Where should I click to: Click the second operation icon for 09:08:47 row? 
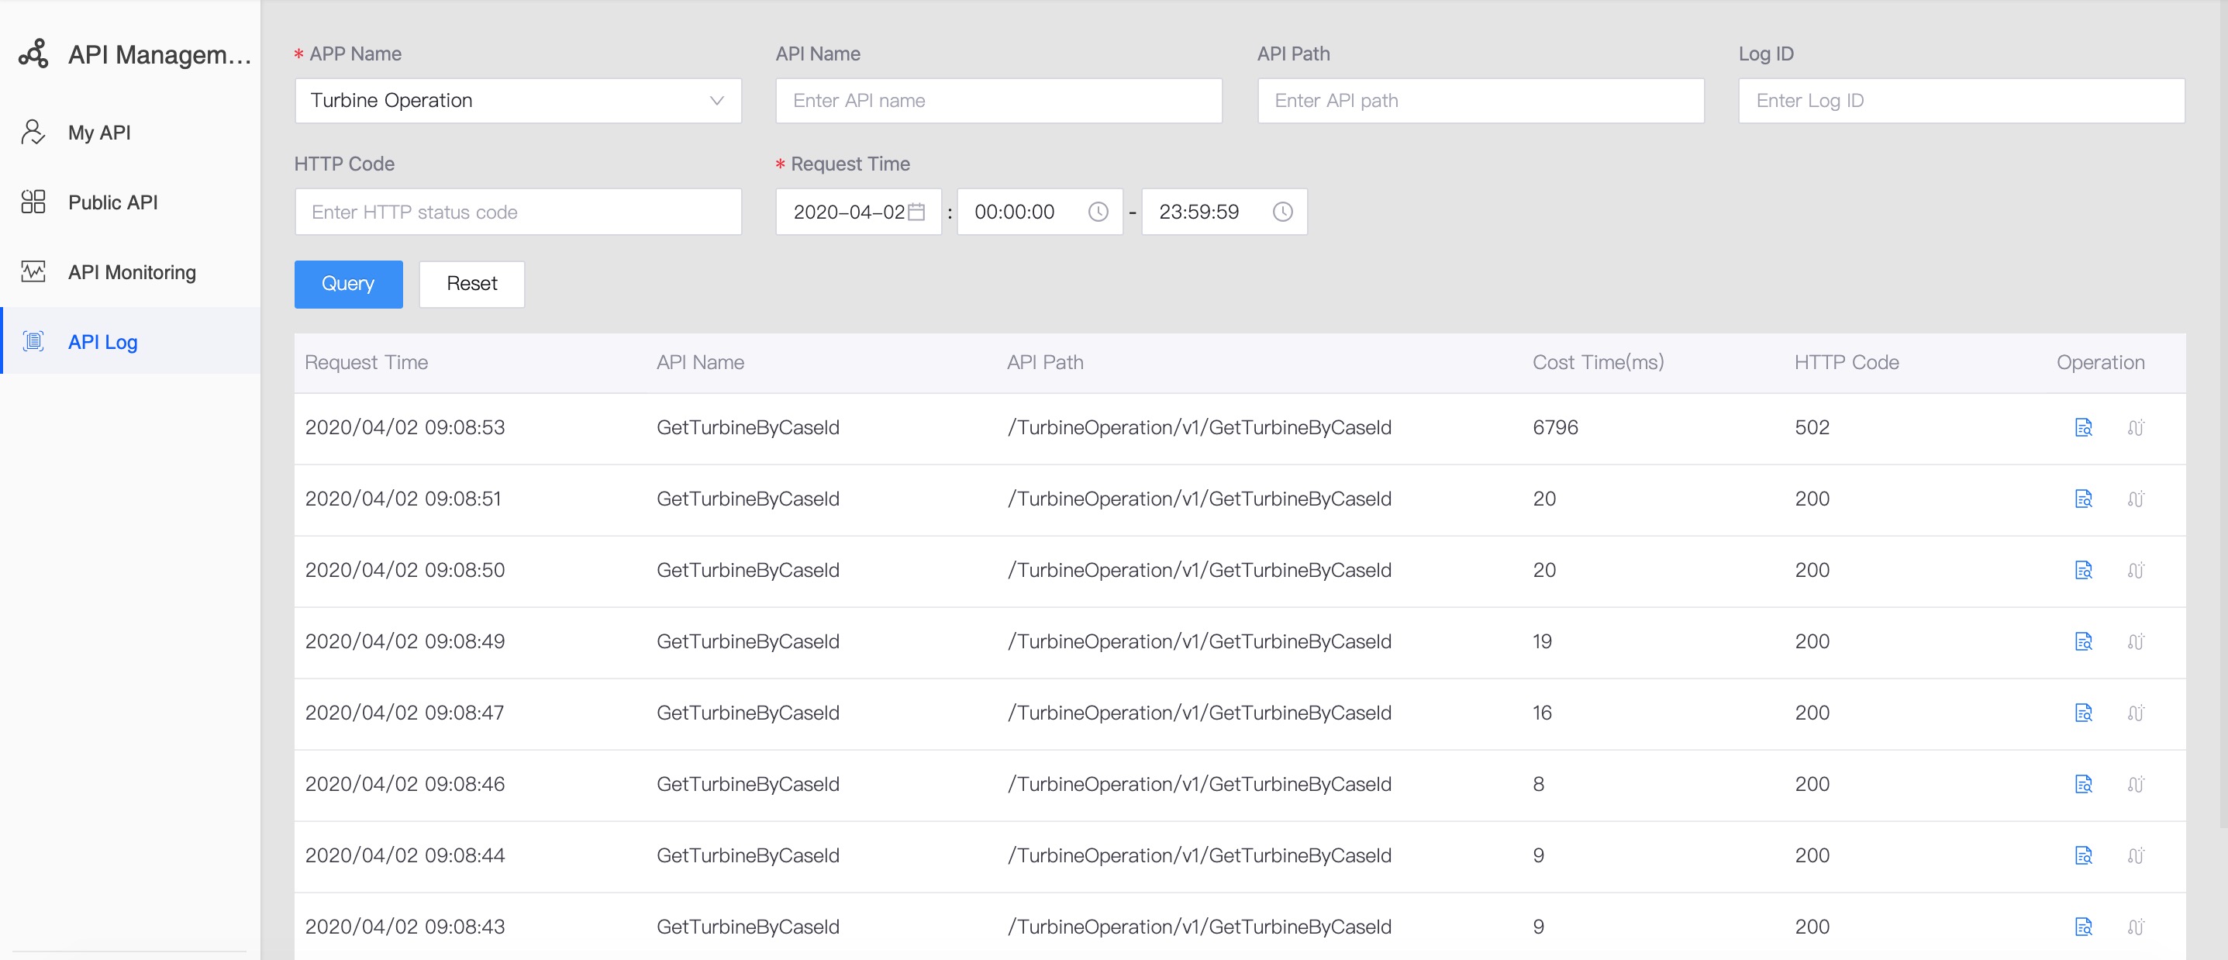point(2136,713)
